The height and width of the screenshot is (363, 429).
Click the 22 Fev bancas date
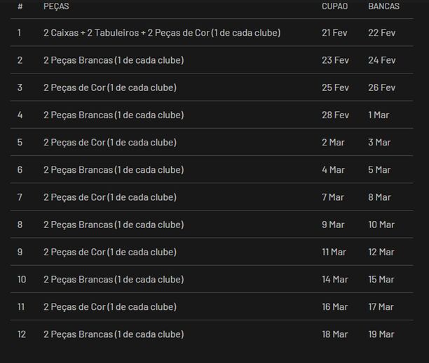pyautogui.click(x=381, y=33)
